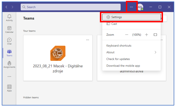The width and height of the screenshot is (176, 107).
Task: Show more apps via sidebar ellipsis
Action: (9, 77)
